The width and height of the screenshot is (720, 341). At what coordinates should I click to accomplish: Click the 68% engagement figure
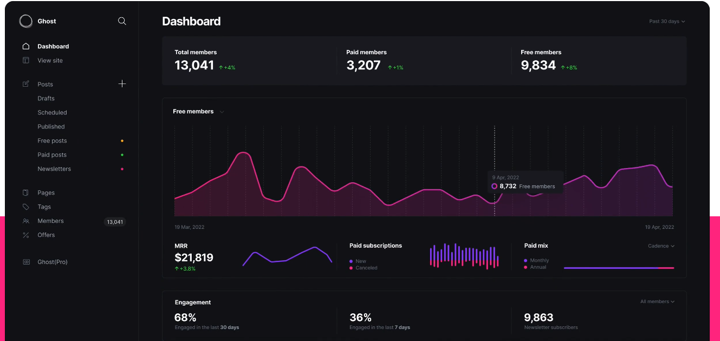coord(185,317)
